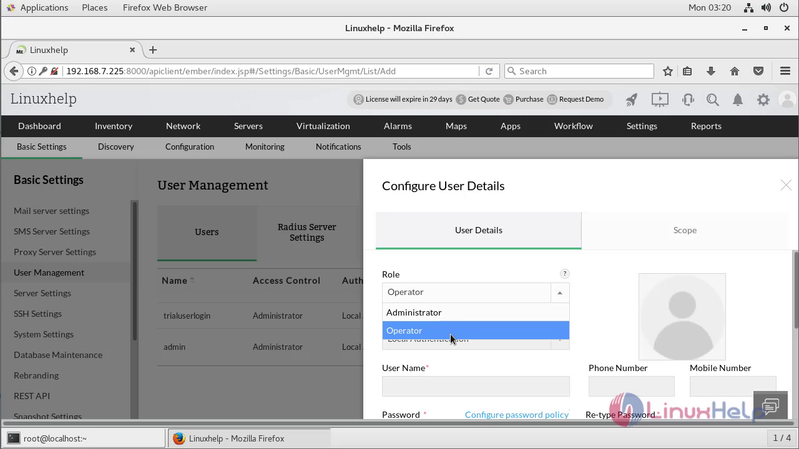This screenshot has height=449, width=799.
Task: Click the Pocket icon in Firefox toolbar
Action: [758, 71]
